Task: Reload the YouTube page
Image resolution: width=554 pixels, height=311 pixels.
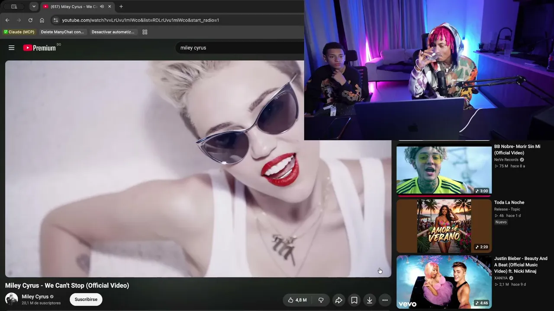Action: pos(30,20)
